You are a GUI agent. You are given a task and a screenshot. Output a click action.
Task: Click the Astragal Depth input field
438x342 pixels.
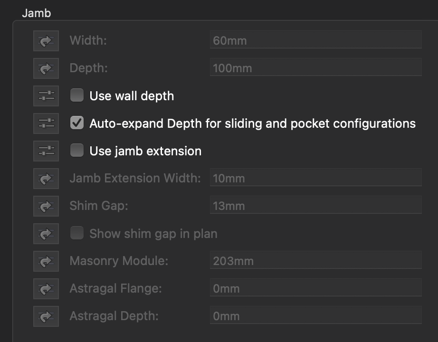tap(315, 316)
